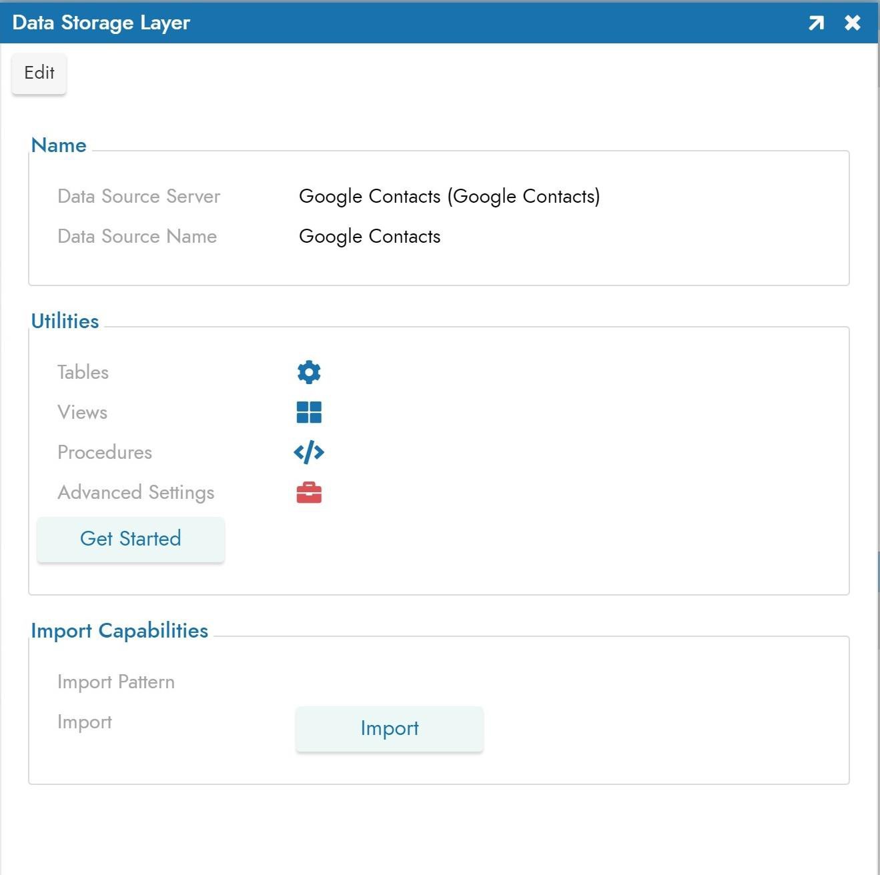880x875 pixels.
Task: Click the Import Pattern label
Action: pos(115,682)
